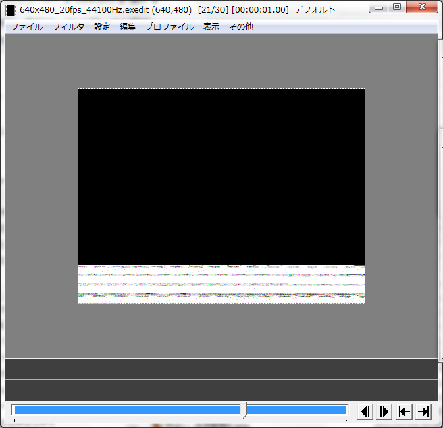Open the 編集 menu

click(128, 27)
